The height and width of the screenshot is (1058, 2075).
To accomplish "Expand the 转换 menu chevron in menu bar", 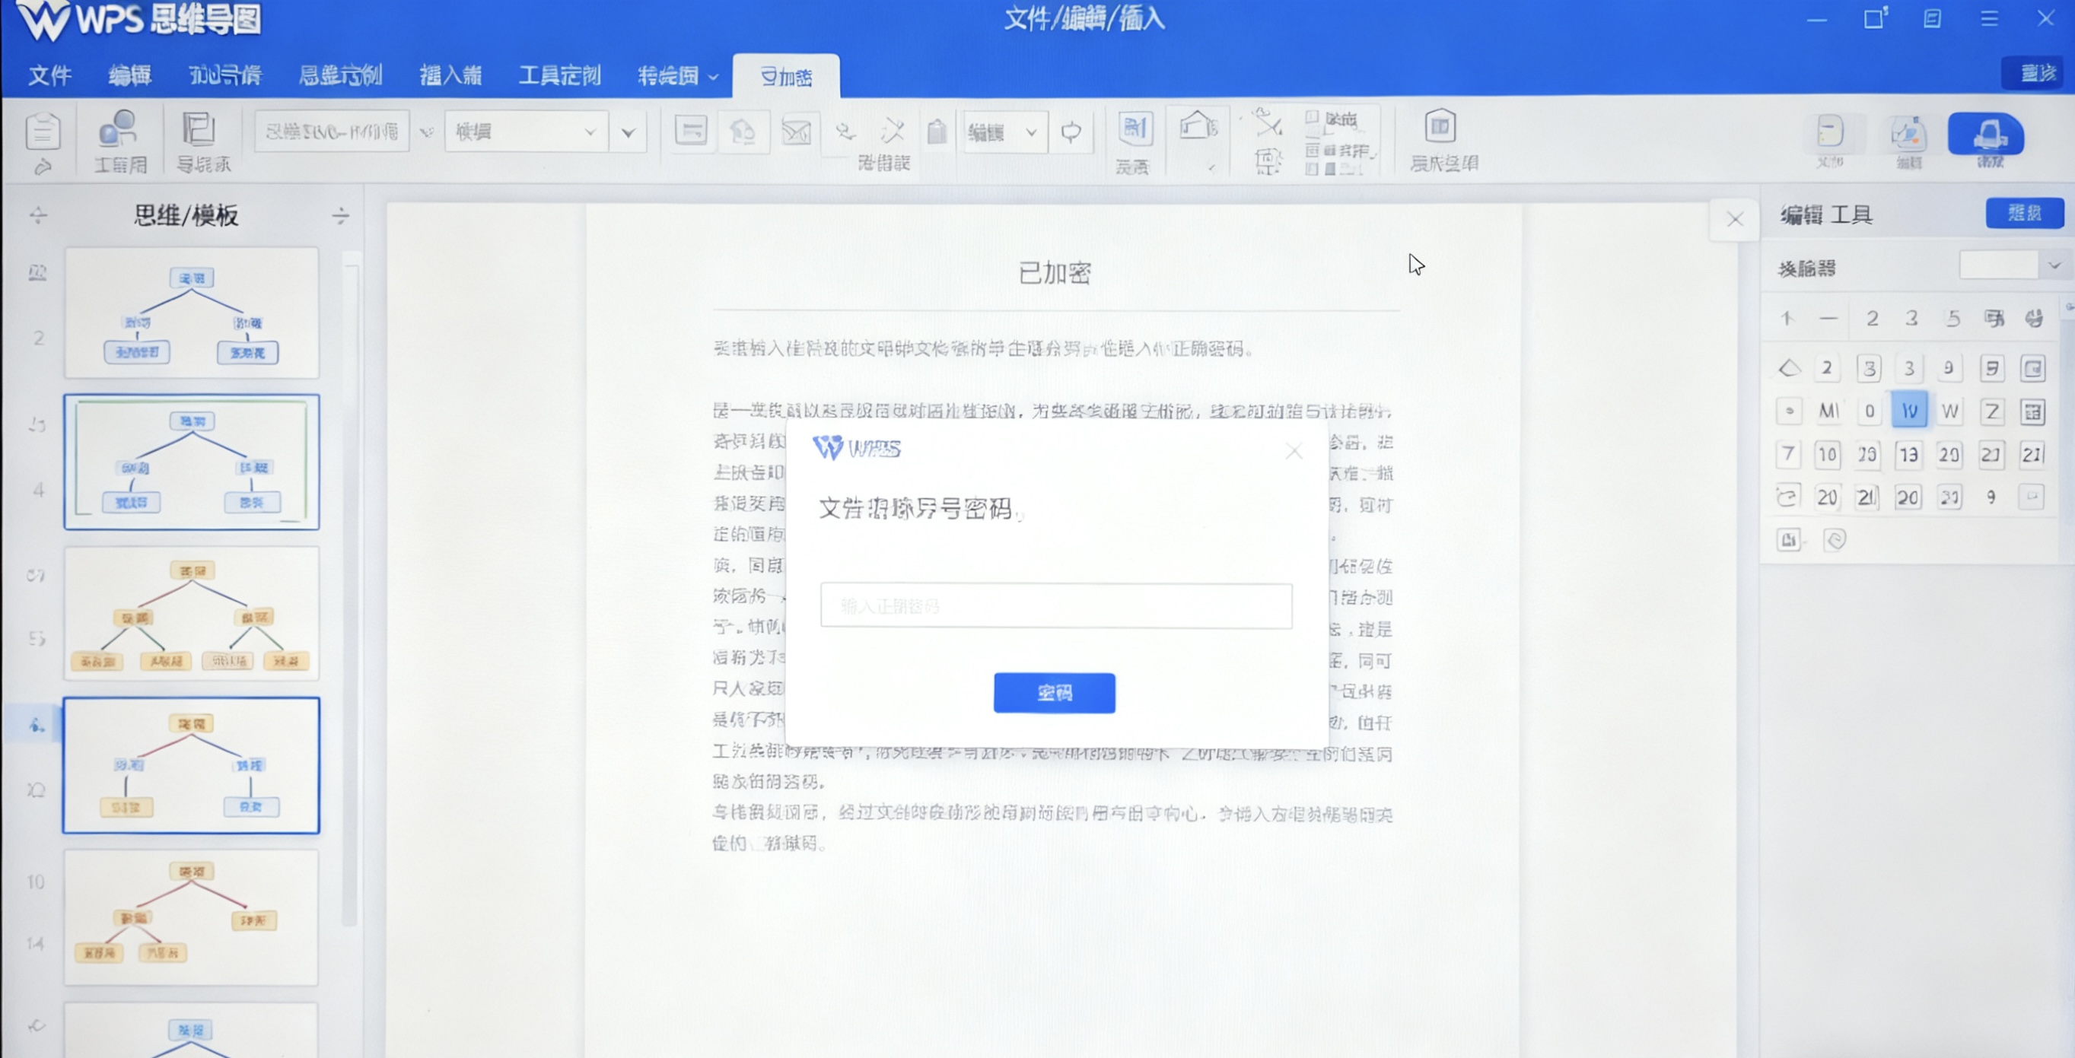I will [712, 77].
